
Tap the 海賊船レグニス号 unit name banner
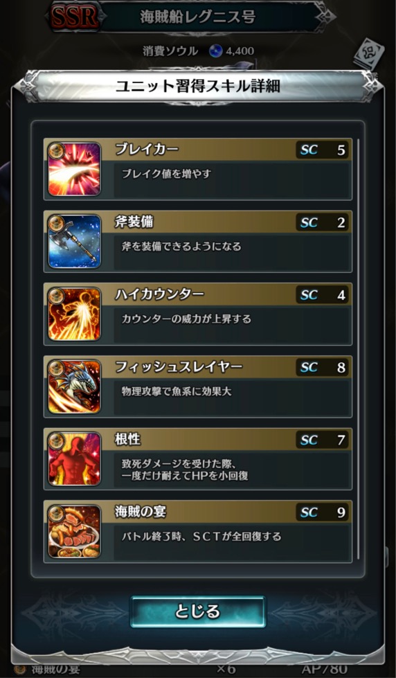[x=198, y=17]
